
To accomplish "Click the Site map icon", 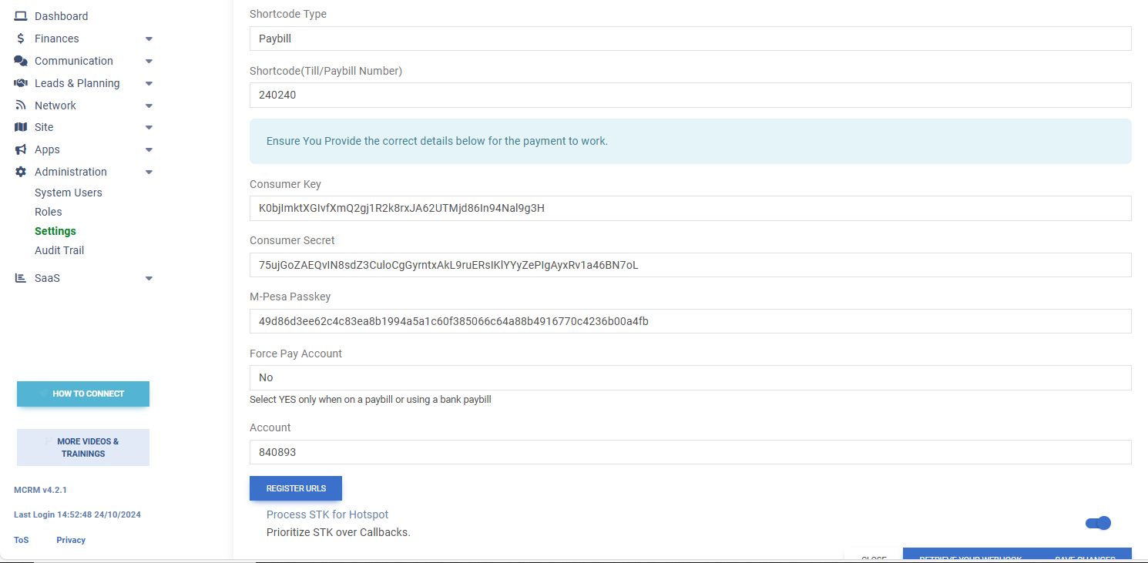I will pos(22,127).
